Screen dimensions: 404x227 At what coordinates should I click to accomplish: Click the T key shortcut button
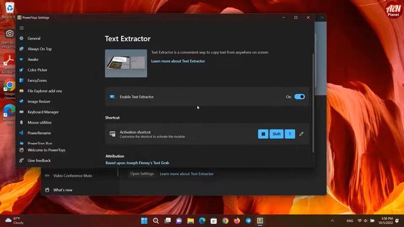click(290, 134)
